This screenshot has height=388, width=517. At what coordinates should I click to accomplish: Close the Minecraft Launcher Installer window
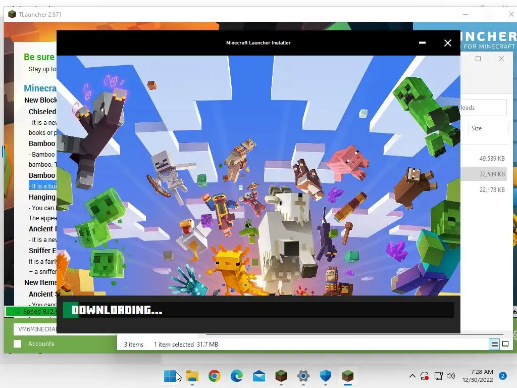[x=447, y=43]
